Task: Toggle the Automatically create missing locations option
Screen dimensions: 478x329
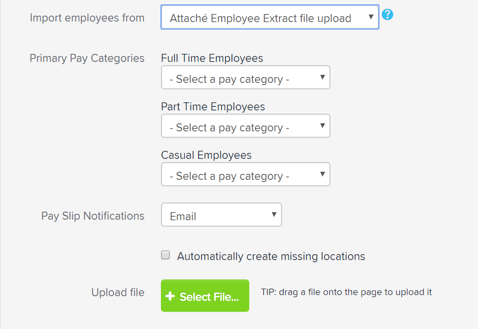Action: (165, 255)
